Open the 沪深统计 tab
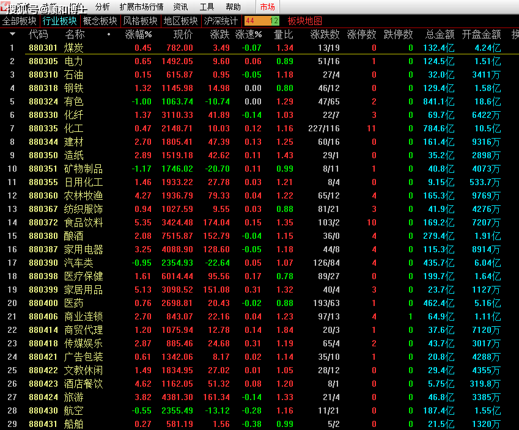Screen dimensions: 519x430 [221, 21]
